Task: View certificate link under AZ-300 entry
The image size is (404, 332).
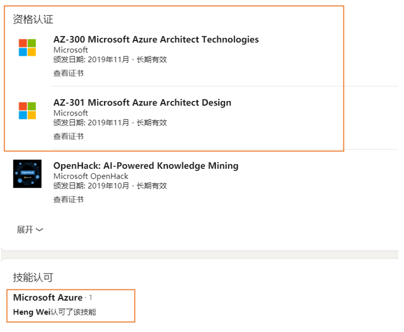Action: click(68, 73)
